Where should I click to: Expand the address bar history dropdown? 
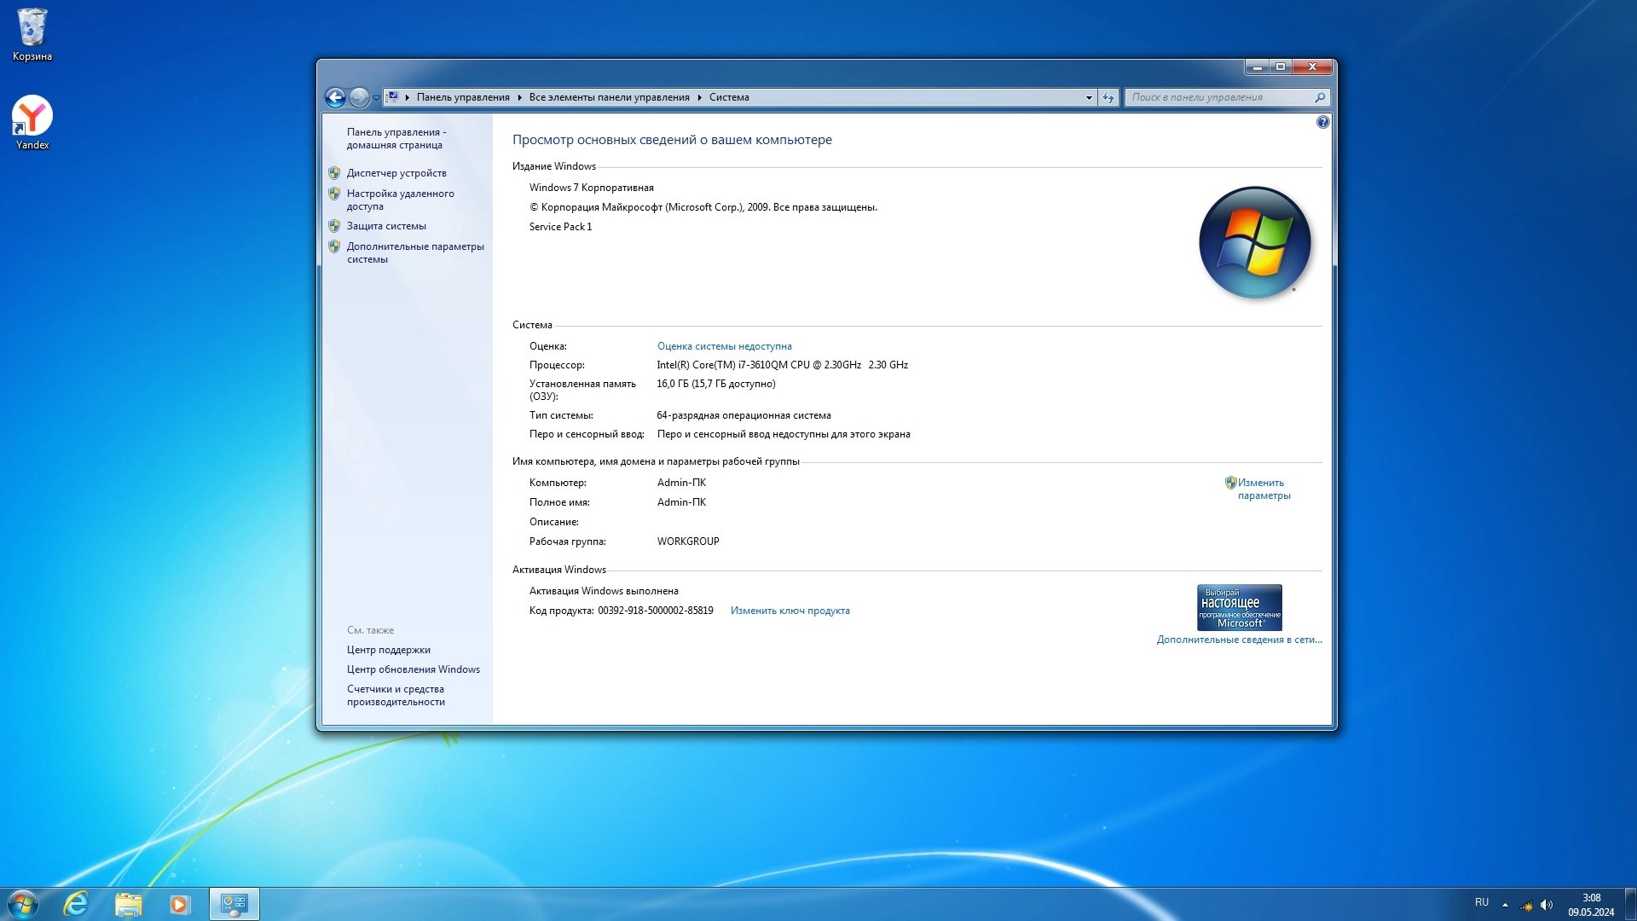(x=1089, y=97)
